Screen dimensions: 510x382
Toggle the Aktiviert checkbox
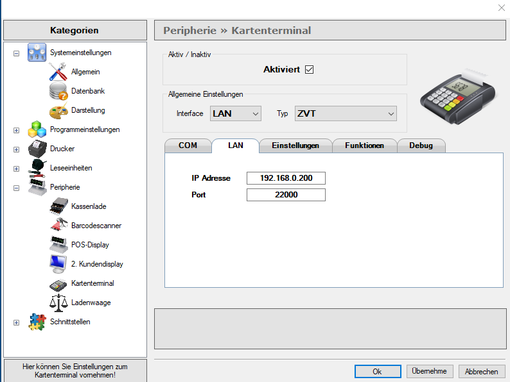coord(310,69)
